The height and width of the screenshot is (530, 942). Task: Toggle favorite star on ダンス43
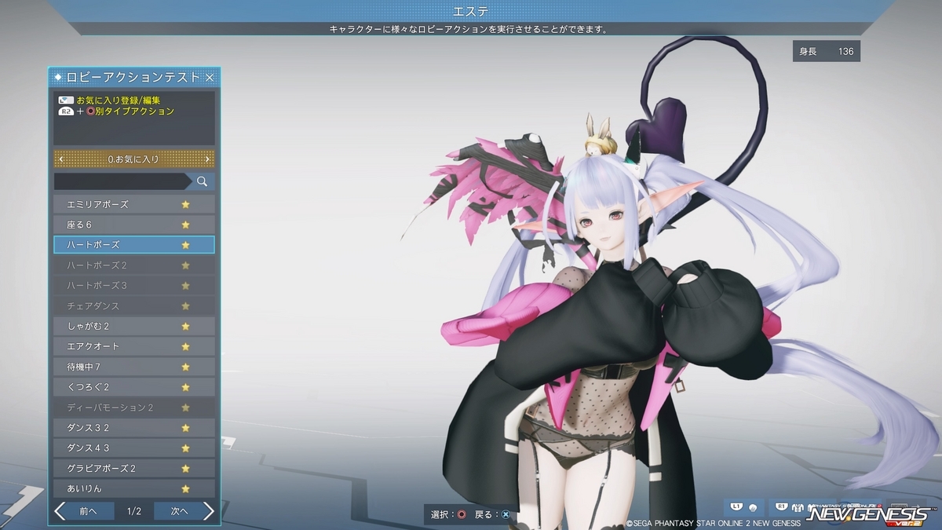[185, 448]
